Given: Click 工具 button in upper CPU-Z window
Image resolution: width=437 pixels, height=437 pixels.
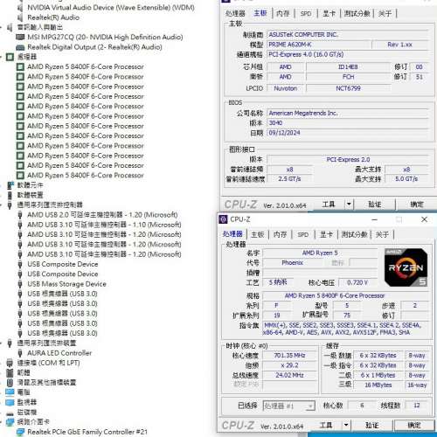Looking at the screenshot, I should 329,205.
